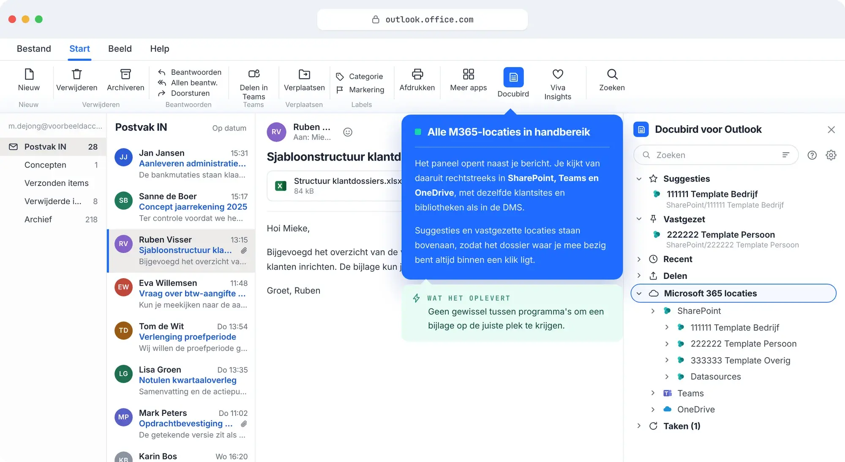Click the emoji reaction smiley icon

pos(348,132)
